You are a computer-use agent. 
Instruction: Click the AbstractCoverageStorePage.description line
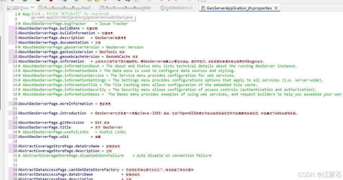pyautogui.click(x=65, y=151)
